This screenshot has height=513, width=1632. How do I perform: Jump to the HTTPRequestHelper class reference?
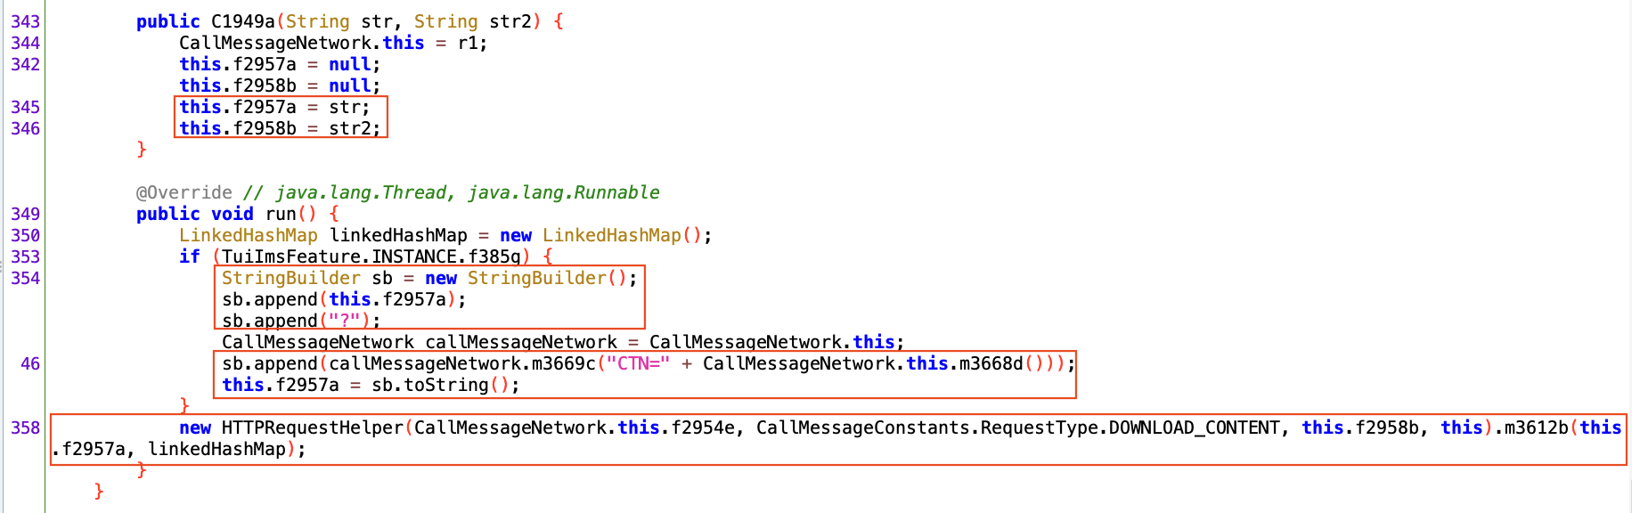[x=312, y=427]
